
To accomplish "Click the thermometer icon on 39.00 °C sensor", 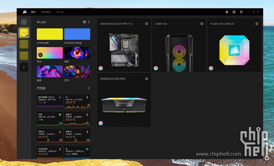I will (x=88, y=97).
